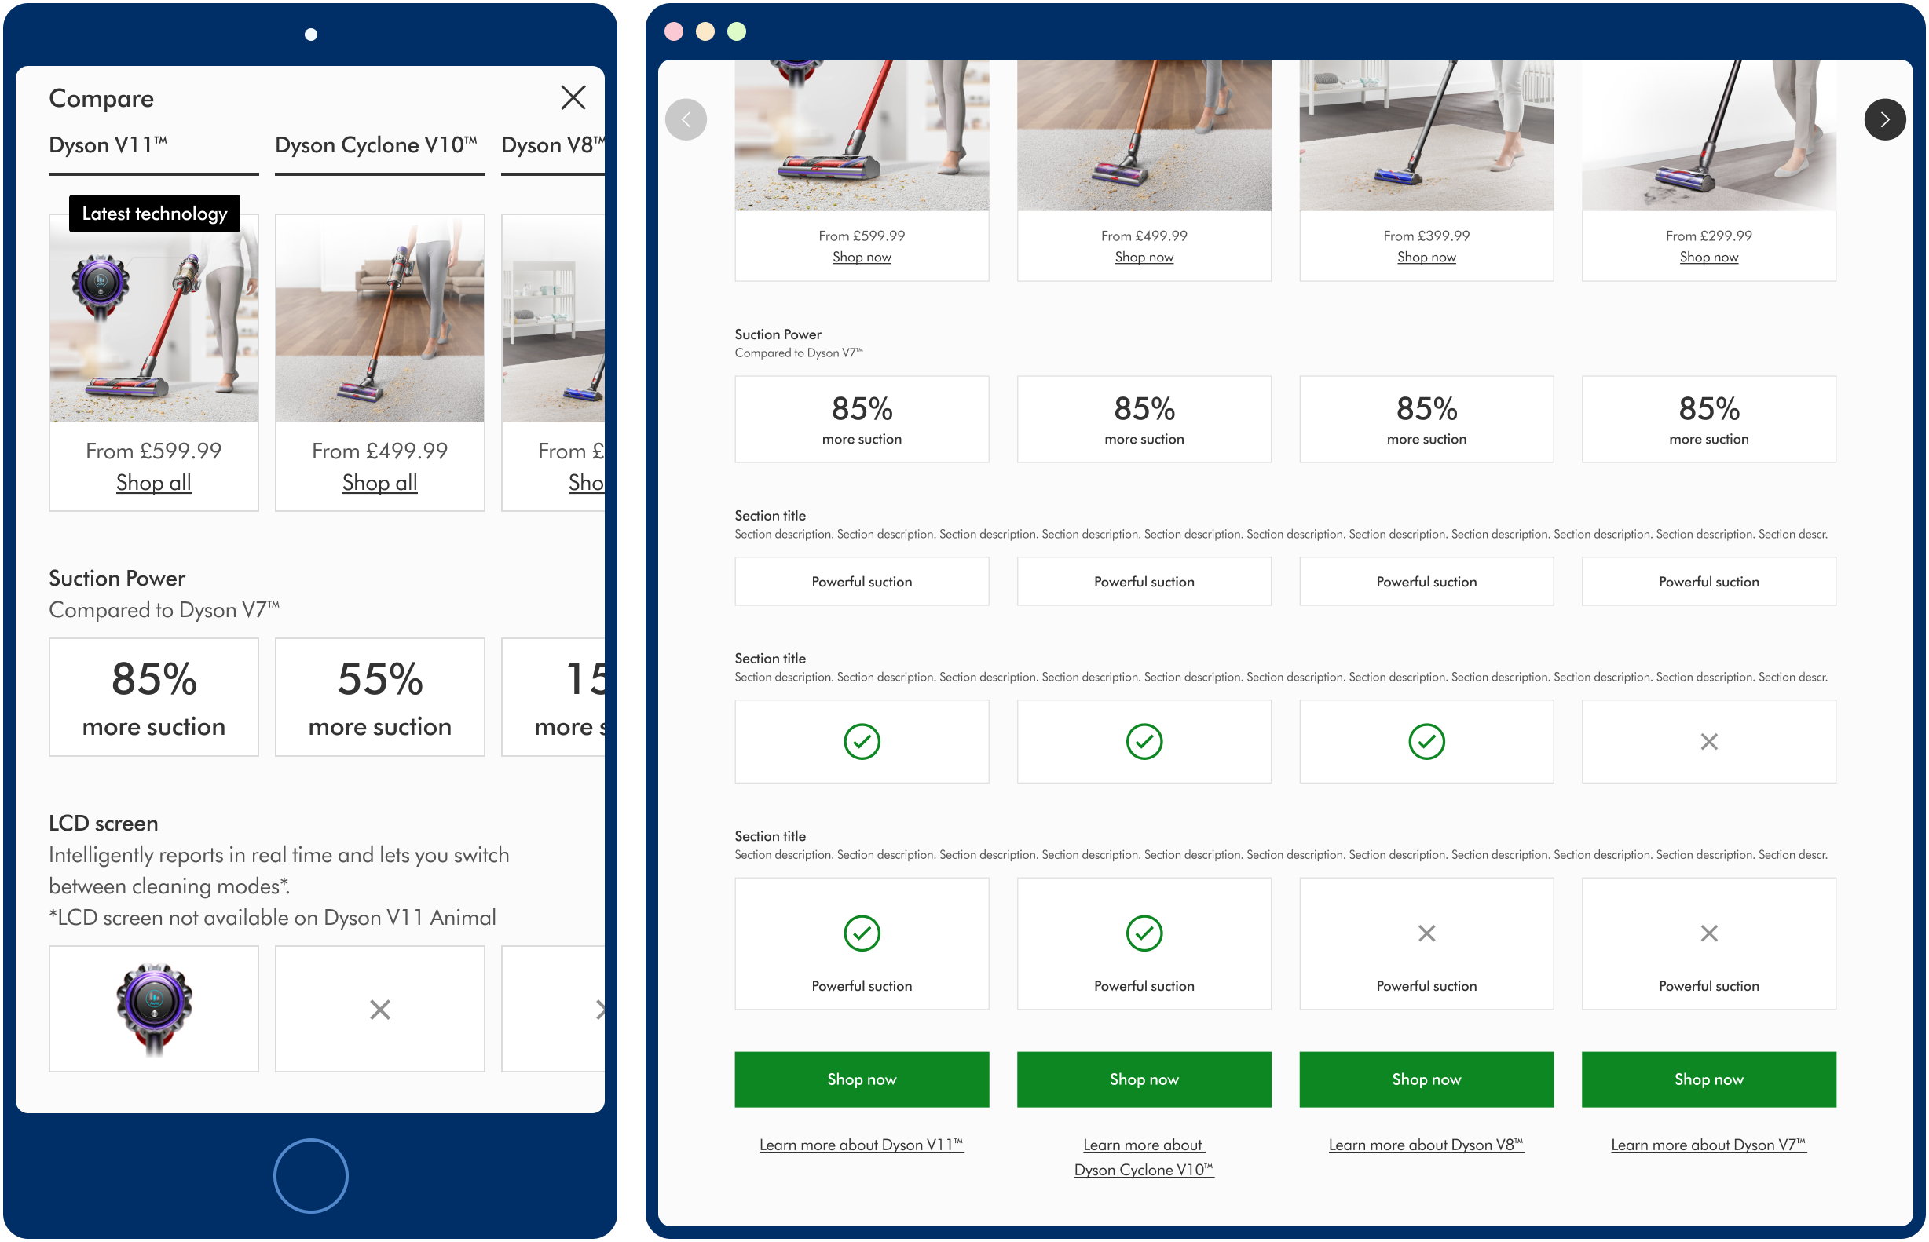
Task: Click the LCD screen motor image tile
Action: [153, 1008]
